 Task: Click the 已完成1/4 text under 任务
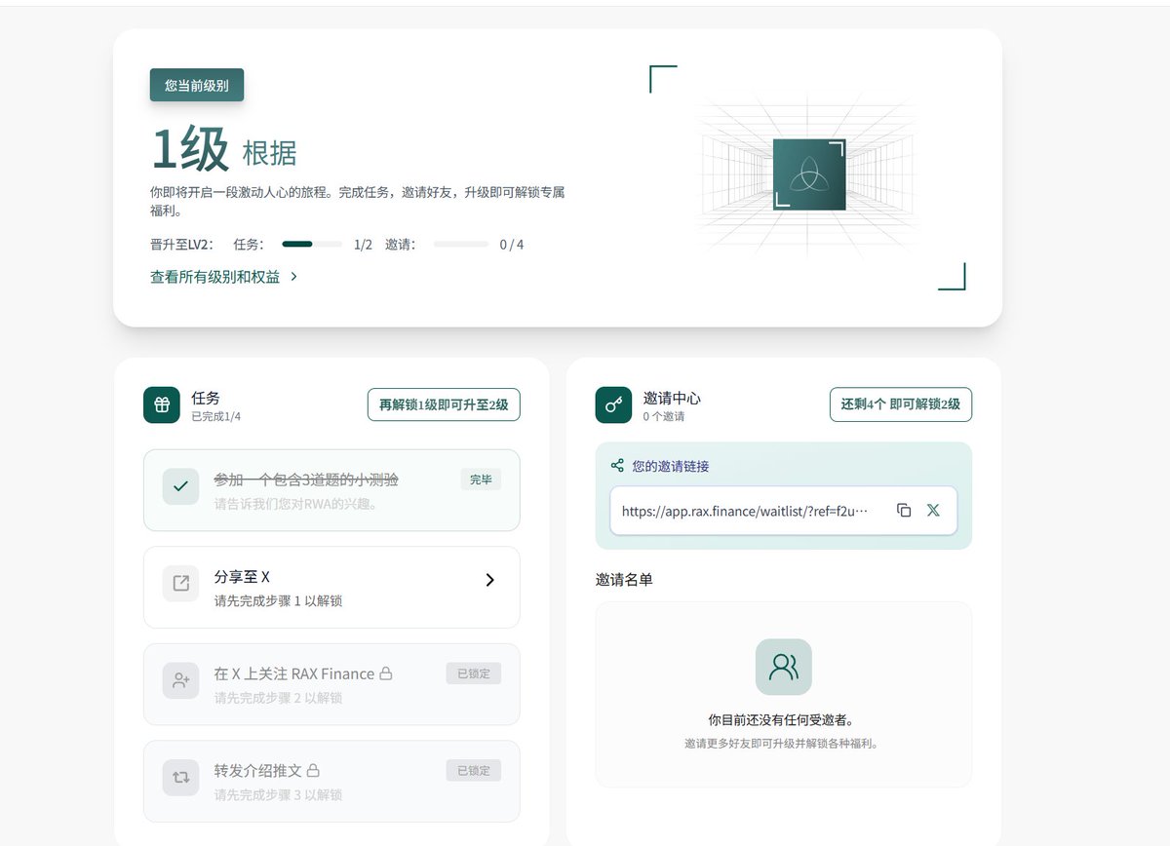[x=216, y=416]
